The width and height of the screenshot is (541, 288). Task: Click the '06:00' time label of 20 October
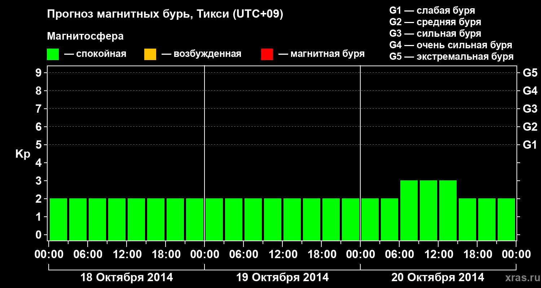[399, 254]
